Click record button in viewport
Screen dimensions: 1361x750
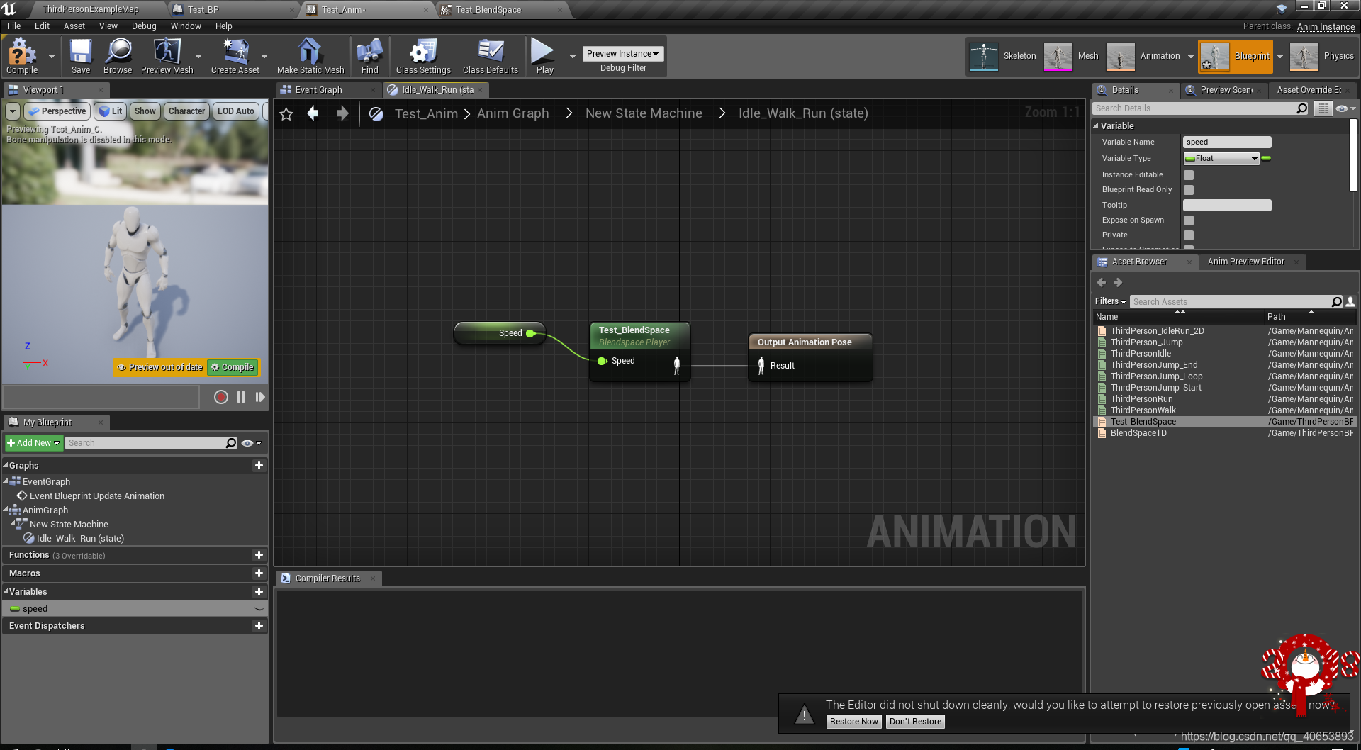(221, 397)
